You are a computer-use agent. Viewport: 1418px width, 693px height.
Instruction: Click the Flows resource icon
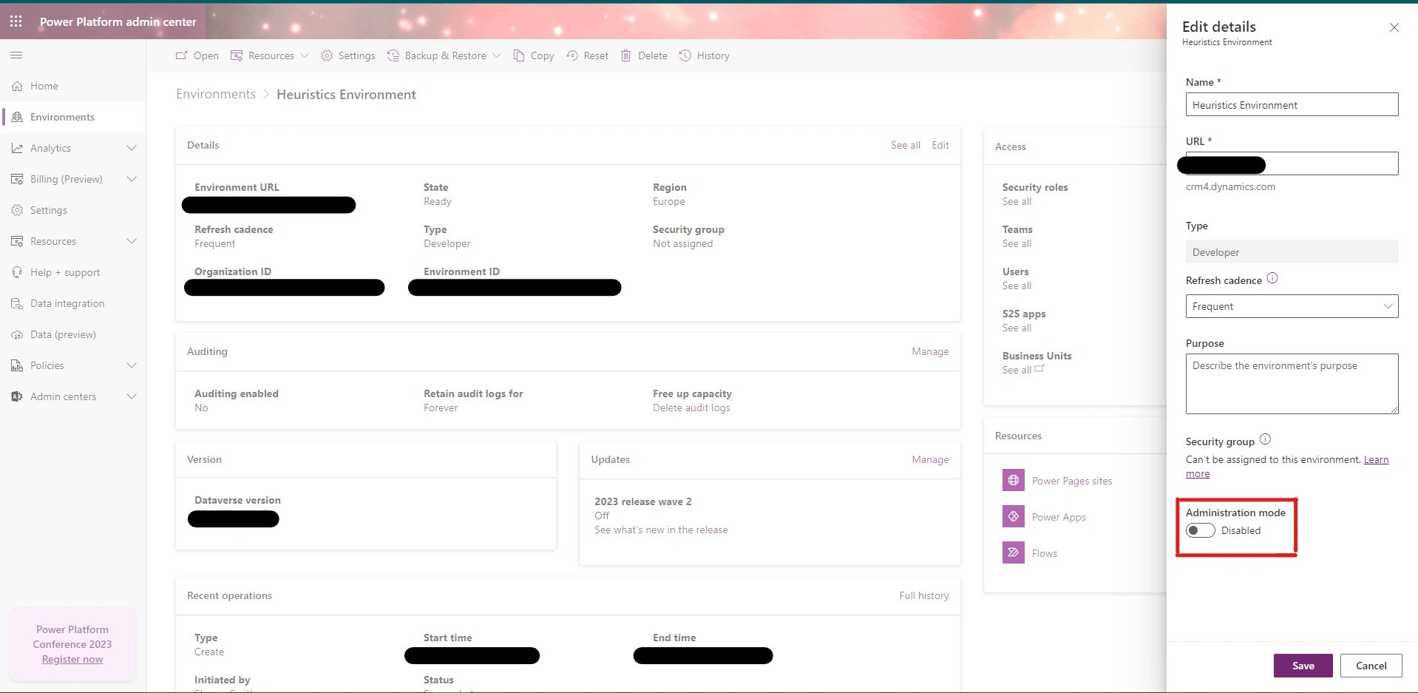1013,552
